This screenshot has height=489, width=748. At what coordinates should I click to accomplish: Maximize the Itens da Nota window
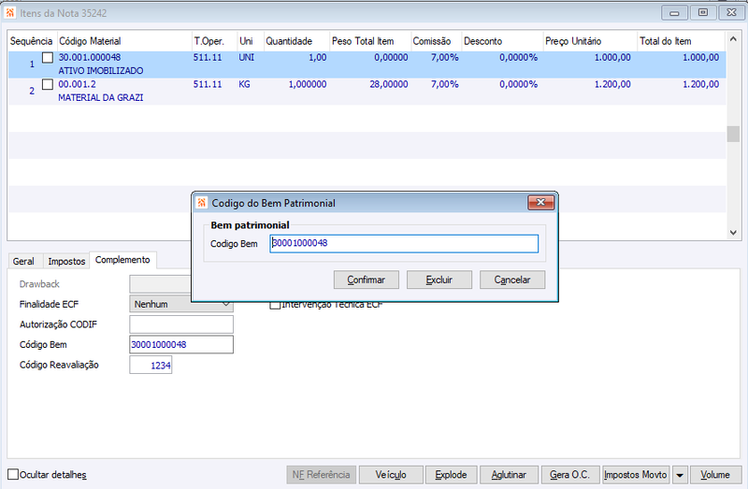[x=703, y=13]
